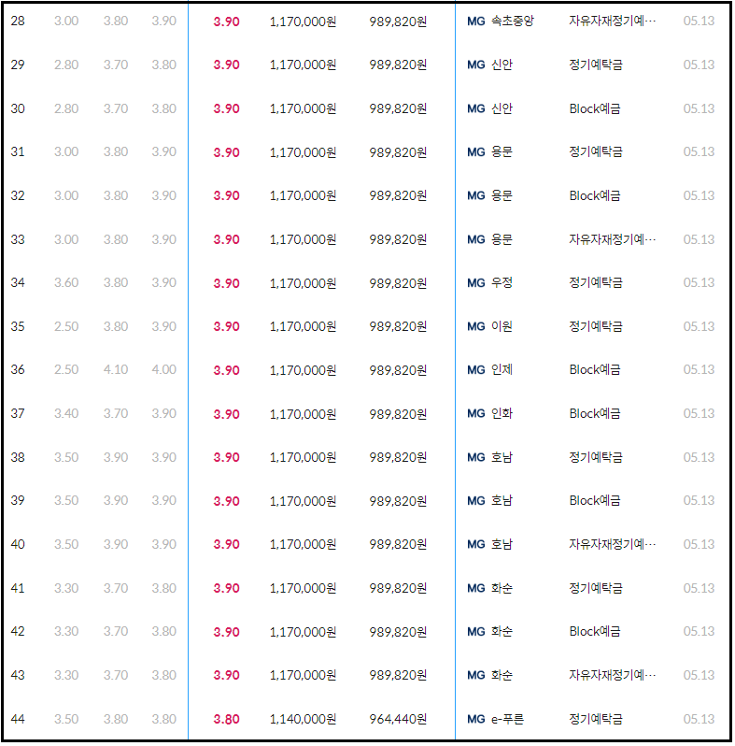
Task: Click 정기예탁금 product in row 38
Action: click(x=596, y=457)
